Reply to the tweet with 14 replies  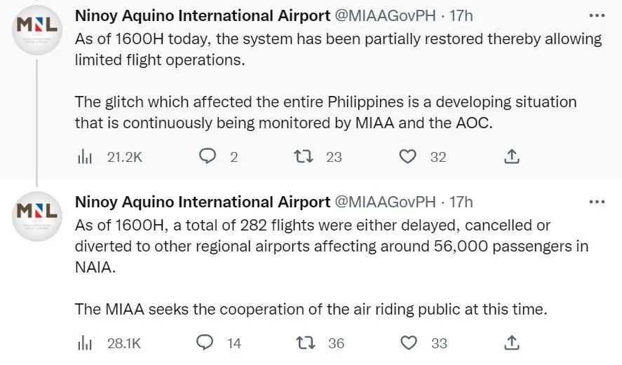coord(205,343)
